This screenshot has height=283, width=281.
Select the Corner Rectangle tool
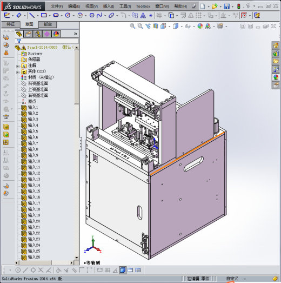(44, 15)
